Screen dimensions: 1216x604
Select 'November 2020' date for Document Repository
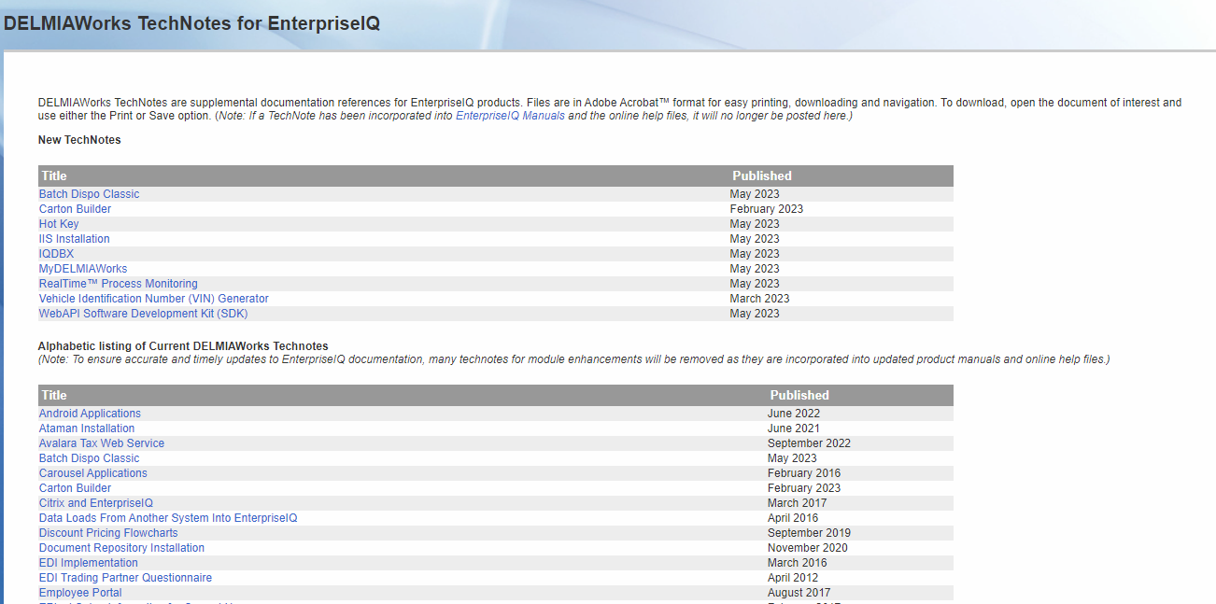click(808, 548)
